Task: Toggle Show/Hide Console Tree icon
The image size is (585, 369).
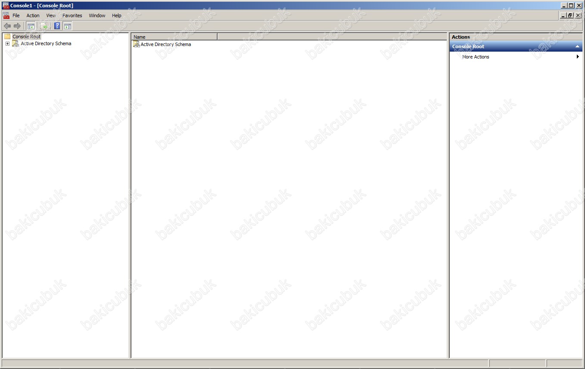Action: pos(31,26)
